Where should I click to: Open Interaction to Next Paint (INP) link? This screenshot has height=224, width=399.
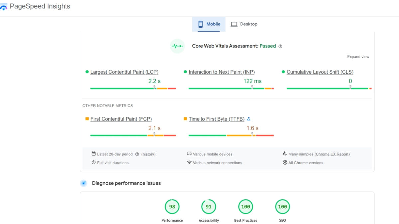click(x=221, y=72)
